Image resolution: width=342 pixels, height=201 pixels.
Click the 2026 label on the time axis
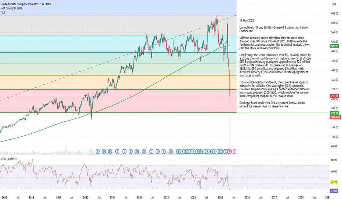[x=247, y=197]
